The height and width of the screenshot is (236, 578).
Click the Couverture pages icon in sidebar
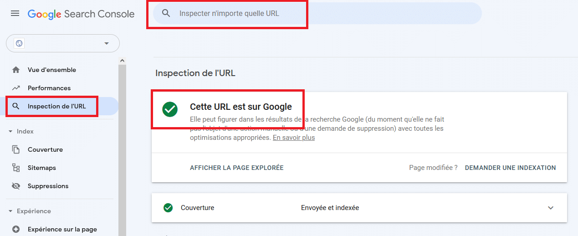16,149
